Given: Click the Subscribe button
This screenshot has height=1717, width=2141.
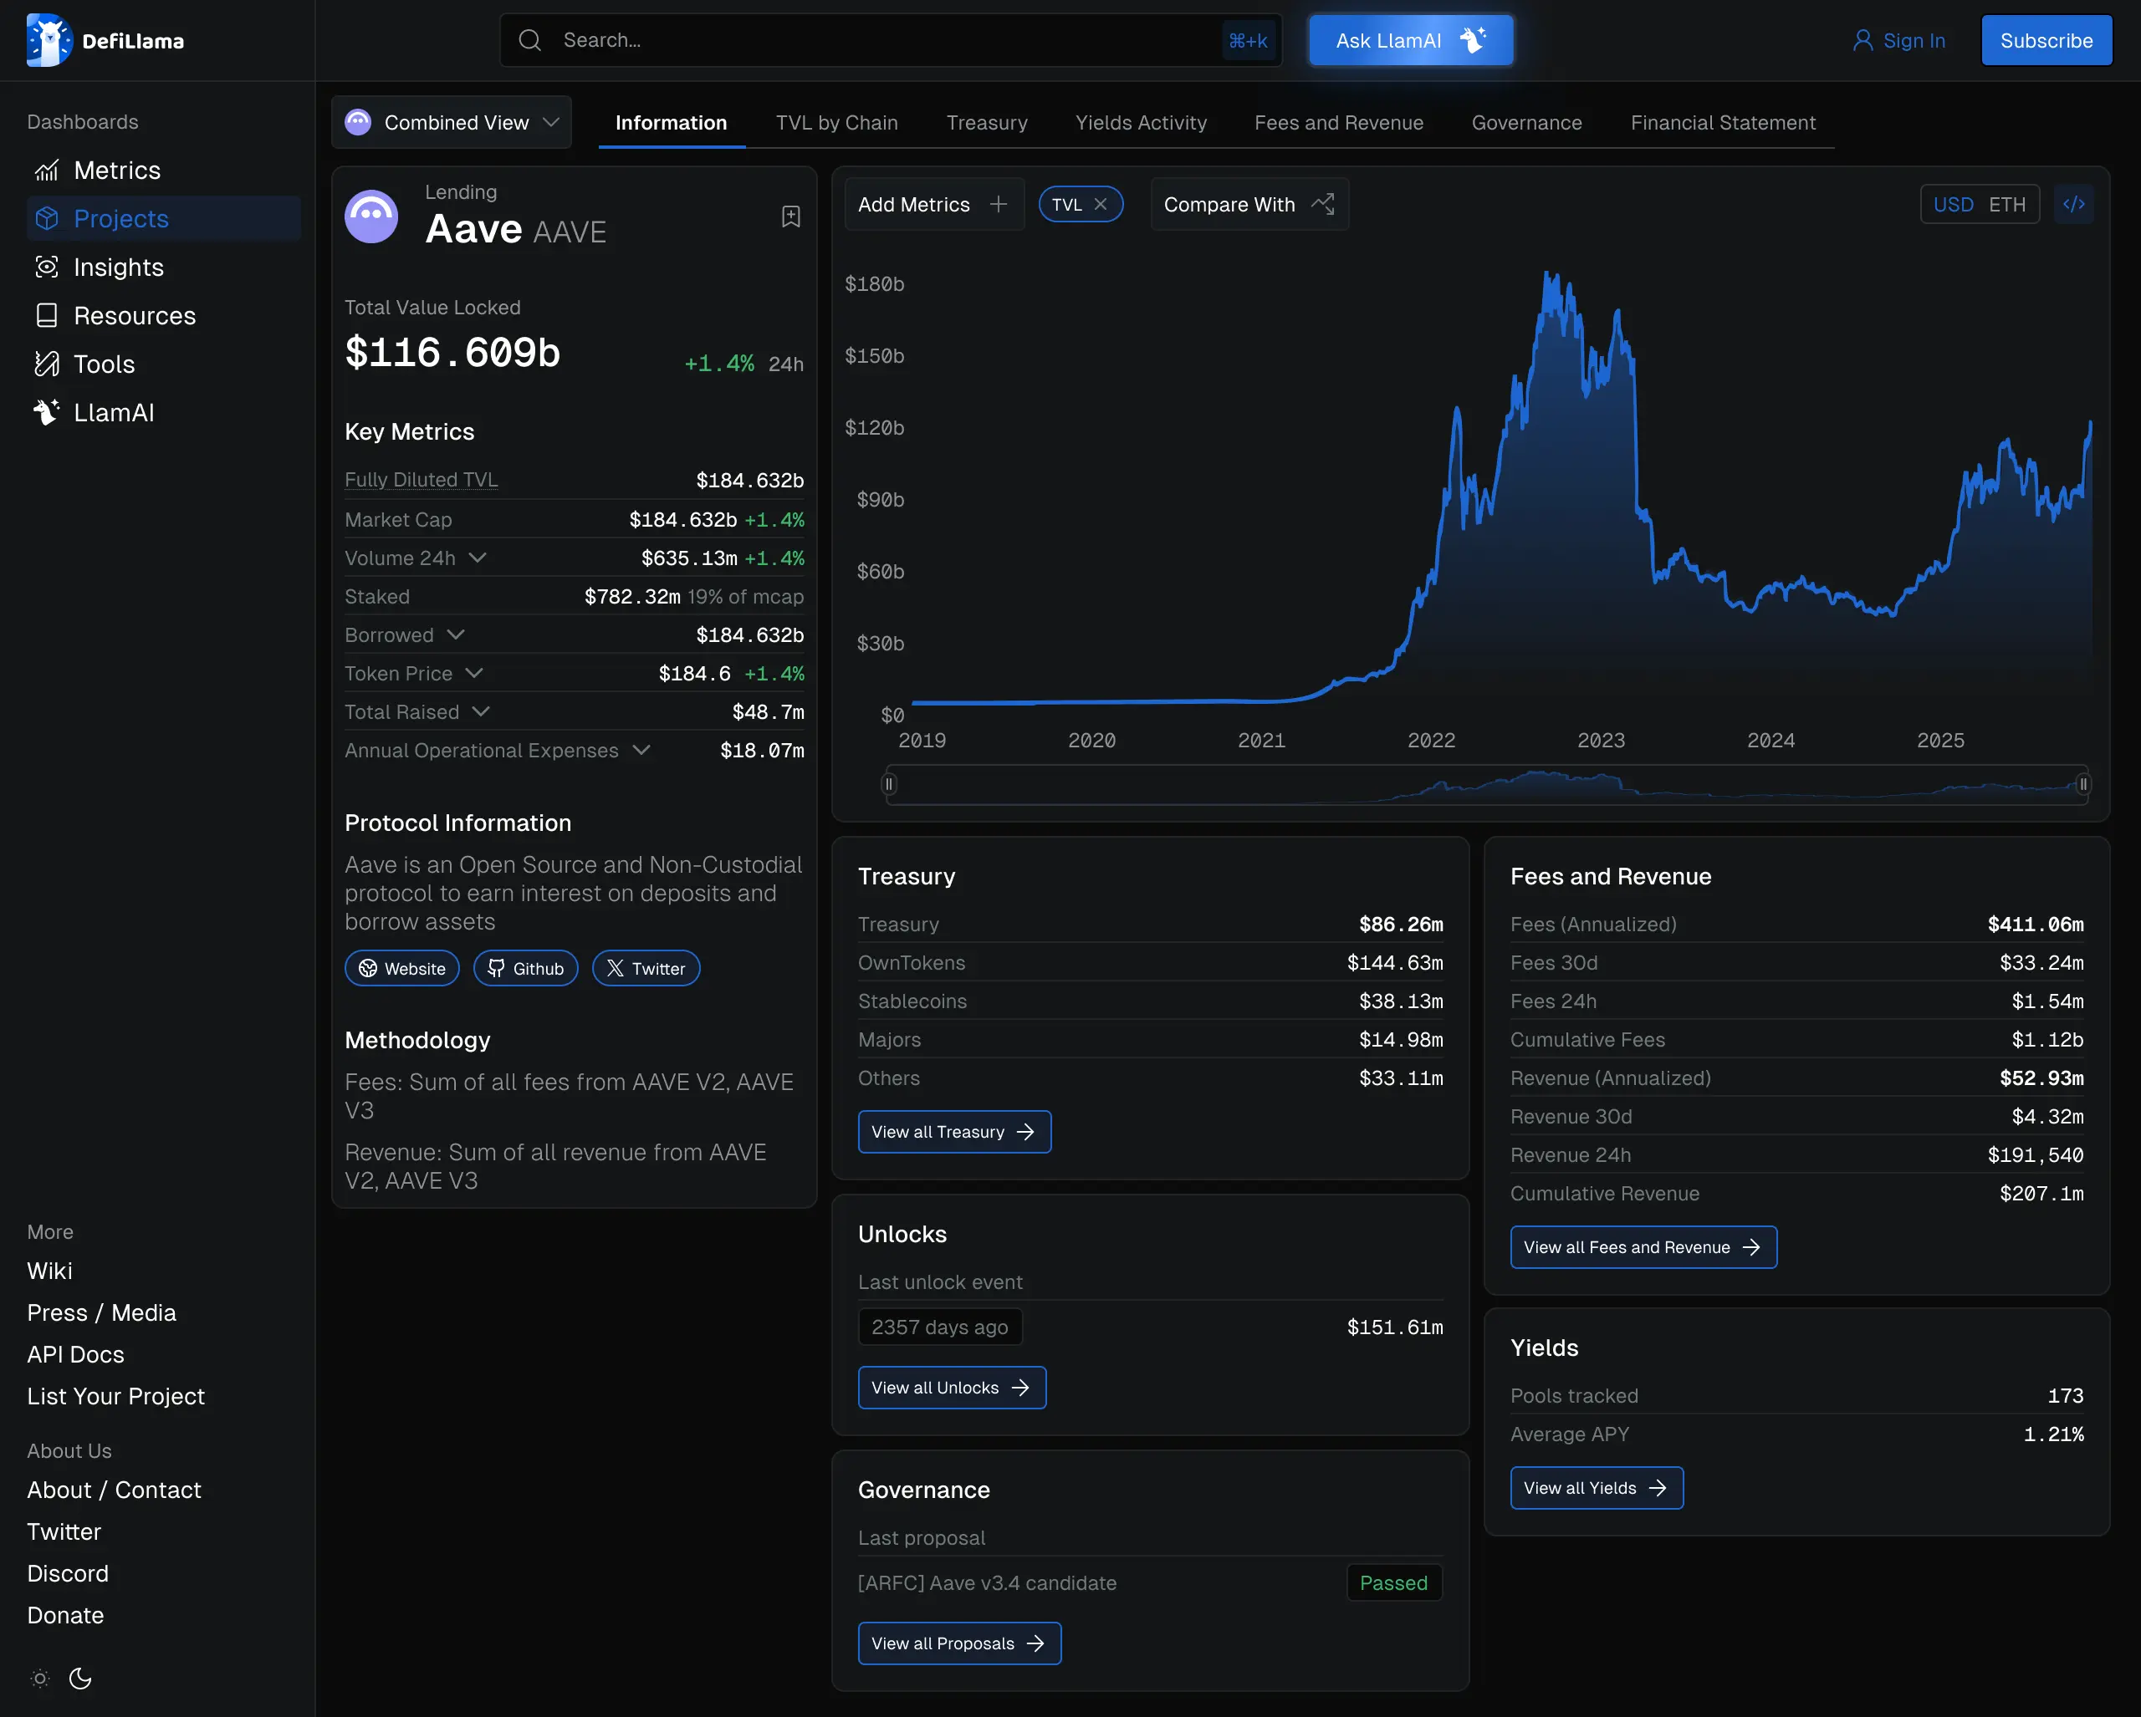Looking at the screenshot, I should click(2046, 41).
